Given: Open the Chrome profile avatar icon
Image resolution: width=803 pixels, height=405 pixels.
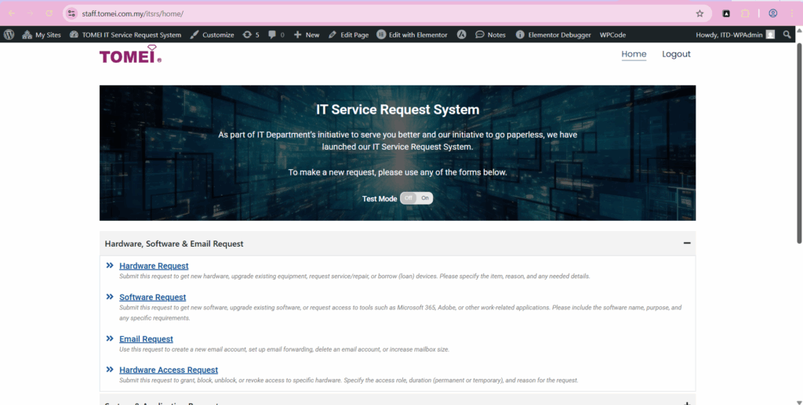Looking at the screenshot, I should click(772, 13).
